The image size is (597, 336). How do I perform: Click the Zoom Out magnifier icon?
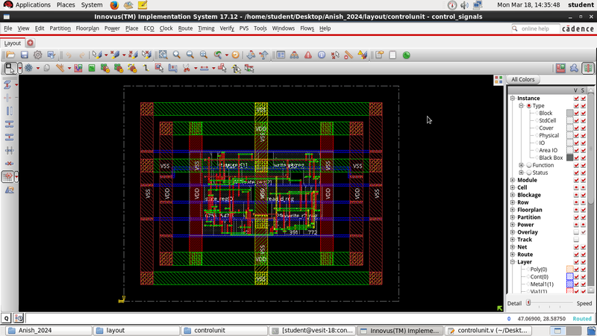pyautogui.click(x=190, y=55)
